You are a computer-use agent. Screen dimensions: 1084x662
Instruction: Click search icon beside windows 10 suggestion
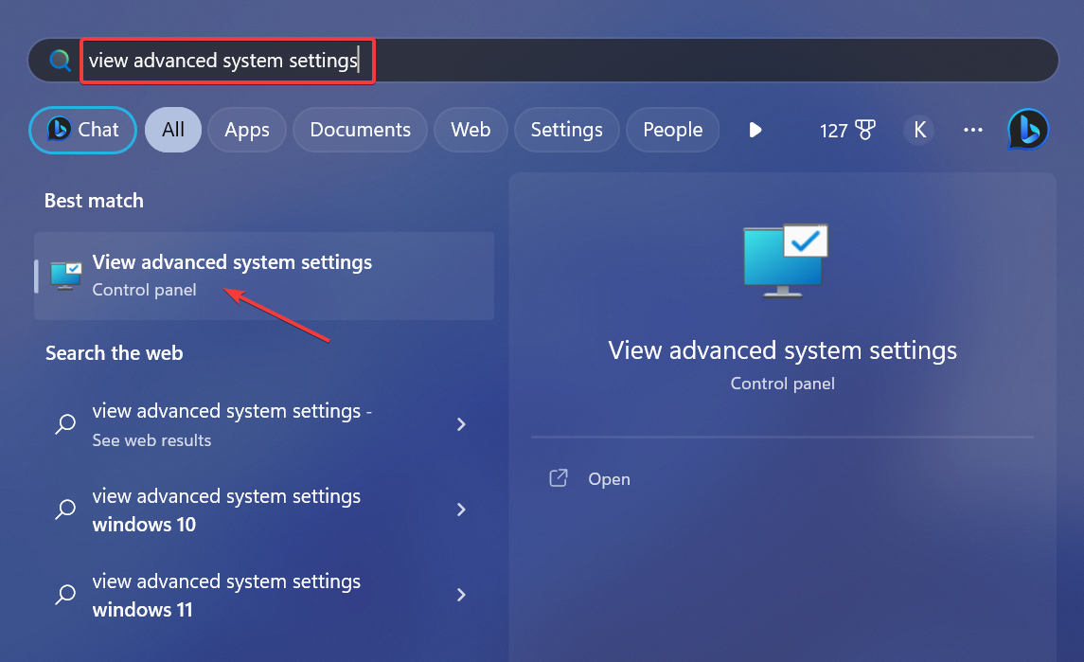[x=65, y=510]
